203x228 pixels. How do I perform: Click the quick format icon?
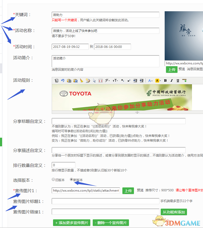coord(88,81)
